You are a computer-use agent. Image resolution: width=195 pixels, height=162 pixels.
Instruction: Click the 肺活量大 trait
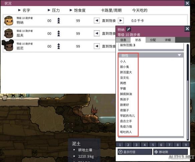point(126,72)
